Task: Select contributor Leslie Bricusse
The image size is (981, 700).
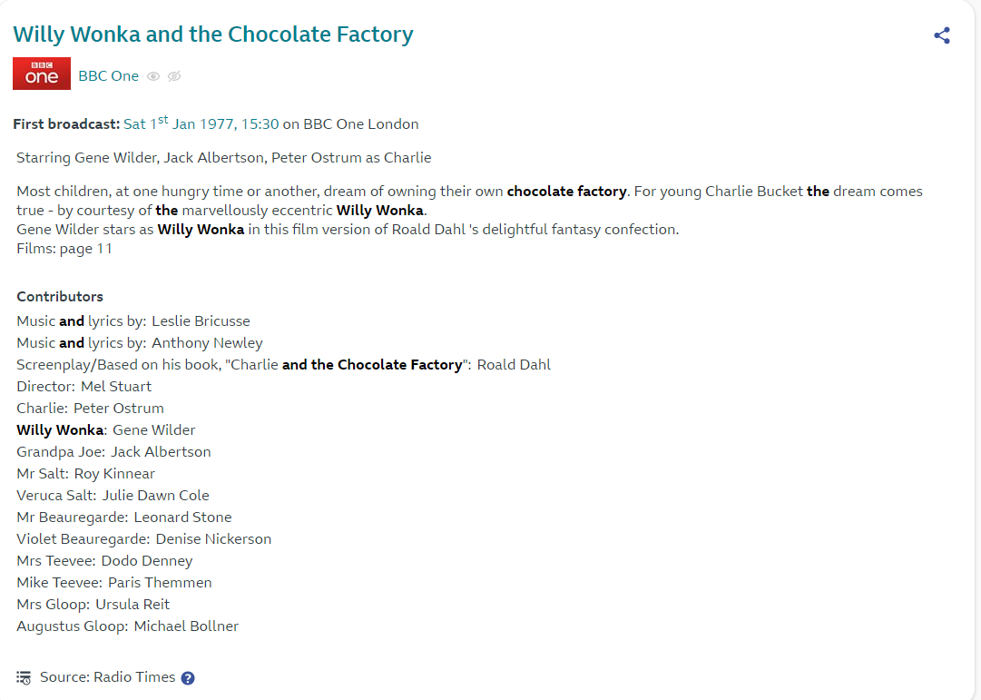Action: click(201, 321)
